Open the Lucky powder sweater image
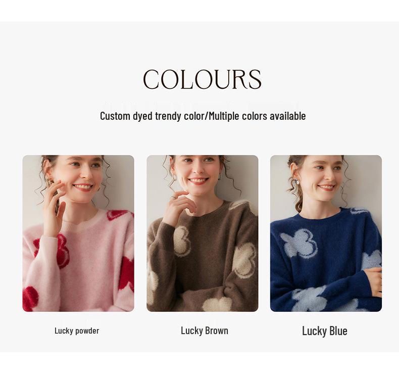This screenshot has height=370, width=399. (x=78, y=233)
